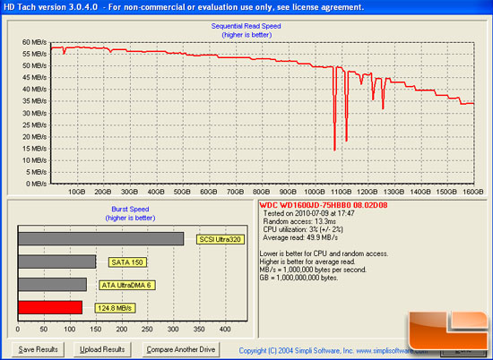Click the 124.8 MB/s burst value
The height and width of the screenshot is (360, 493).
115,308
